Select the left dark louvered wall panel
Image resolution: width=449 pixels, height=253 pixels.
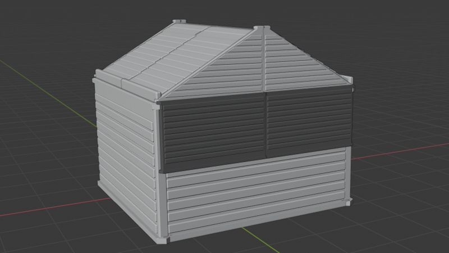(213, 133)
